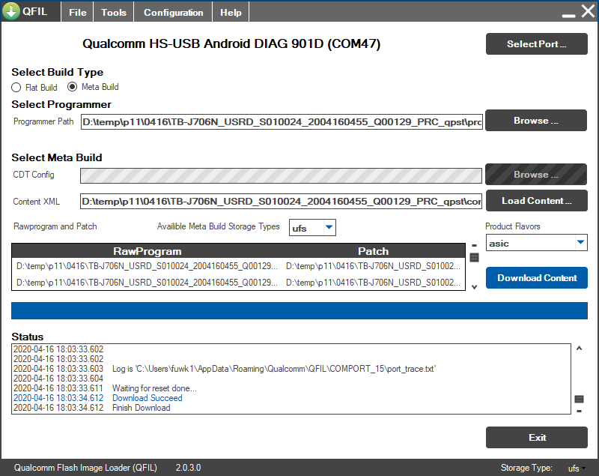Click the 'Availible Meta Build Storage Types' label
Screen dimensions: 599x476
218,226
